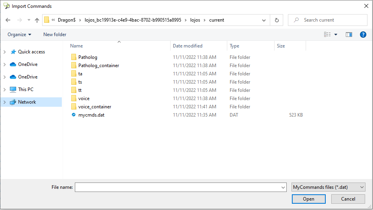The image size is (373, 210).
Task: Open the MyCommands files type dropdown
Action: 328,187
